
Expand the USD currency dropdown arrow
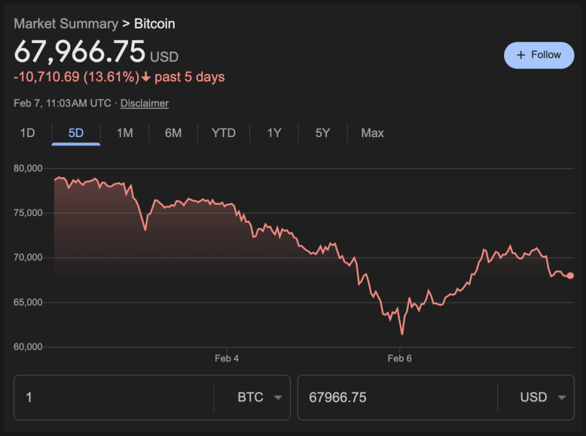pos(562,398)
